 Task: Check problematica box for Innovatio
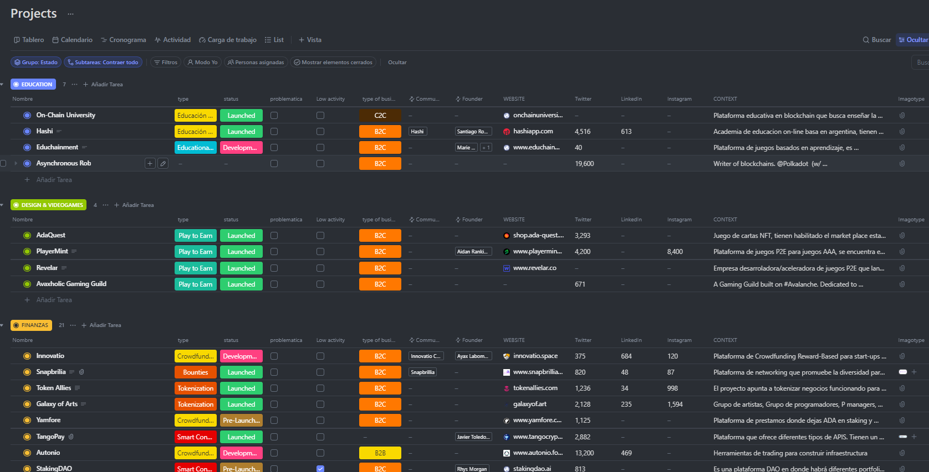tap(274, 356)
